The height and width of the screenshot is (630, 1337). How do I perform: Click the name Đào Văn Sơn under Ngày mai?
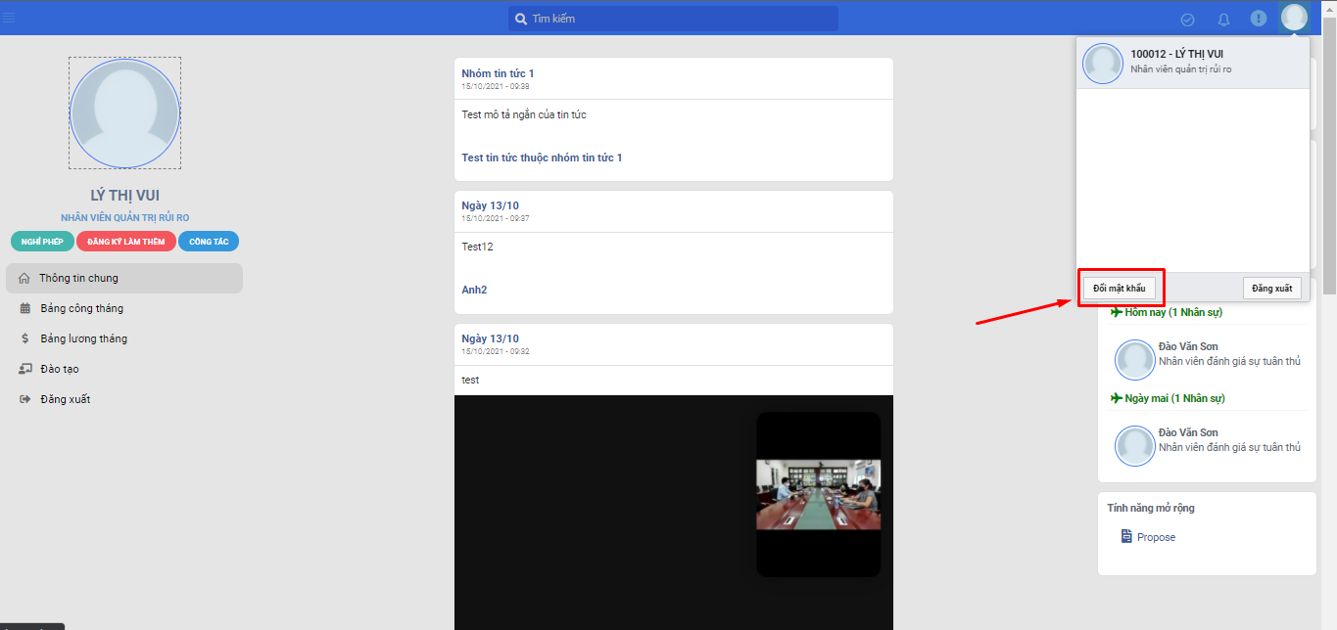point(1188,433)
